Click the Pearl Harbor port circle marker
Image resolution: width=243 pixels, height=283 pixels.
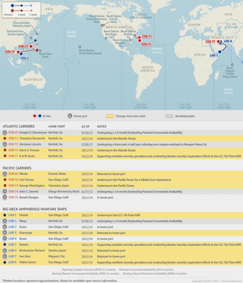80,47
